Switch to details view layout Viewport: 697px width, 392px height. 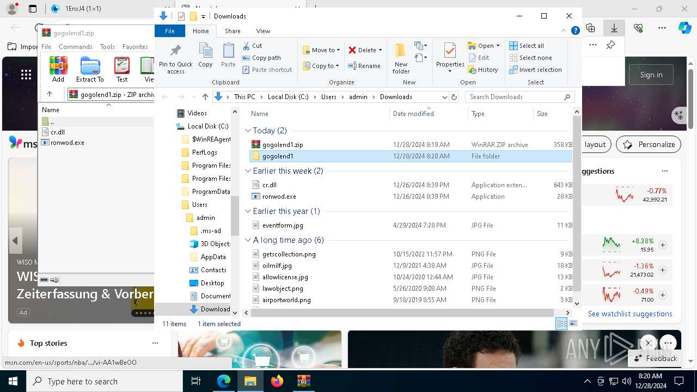(x=561, y=324)
